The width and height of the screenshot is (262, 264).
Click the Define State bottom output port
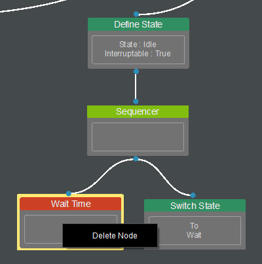[x=136, y=71]
